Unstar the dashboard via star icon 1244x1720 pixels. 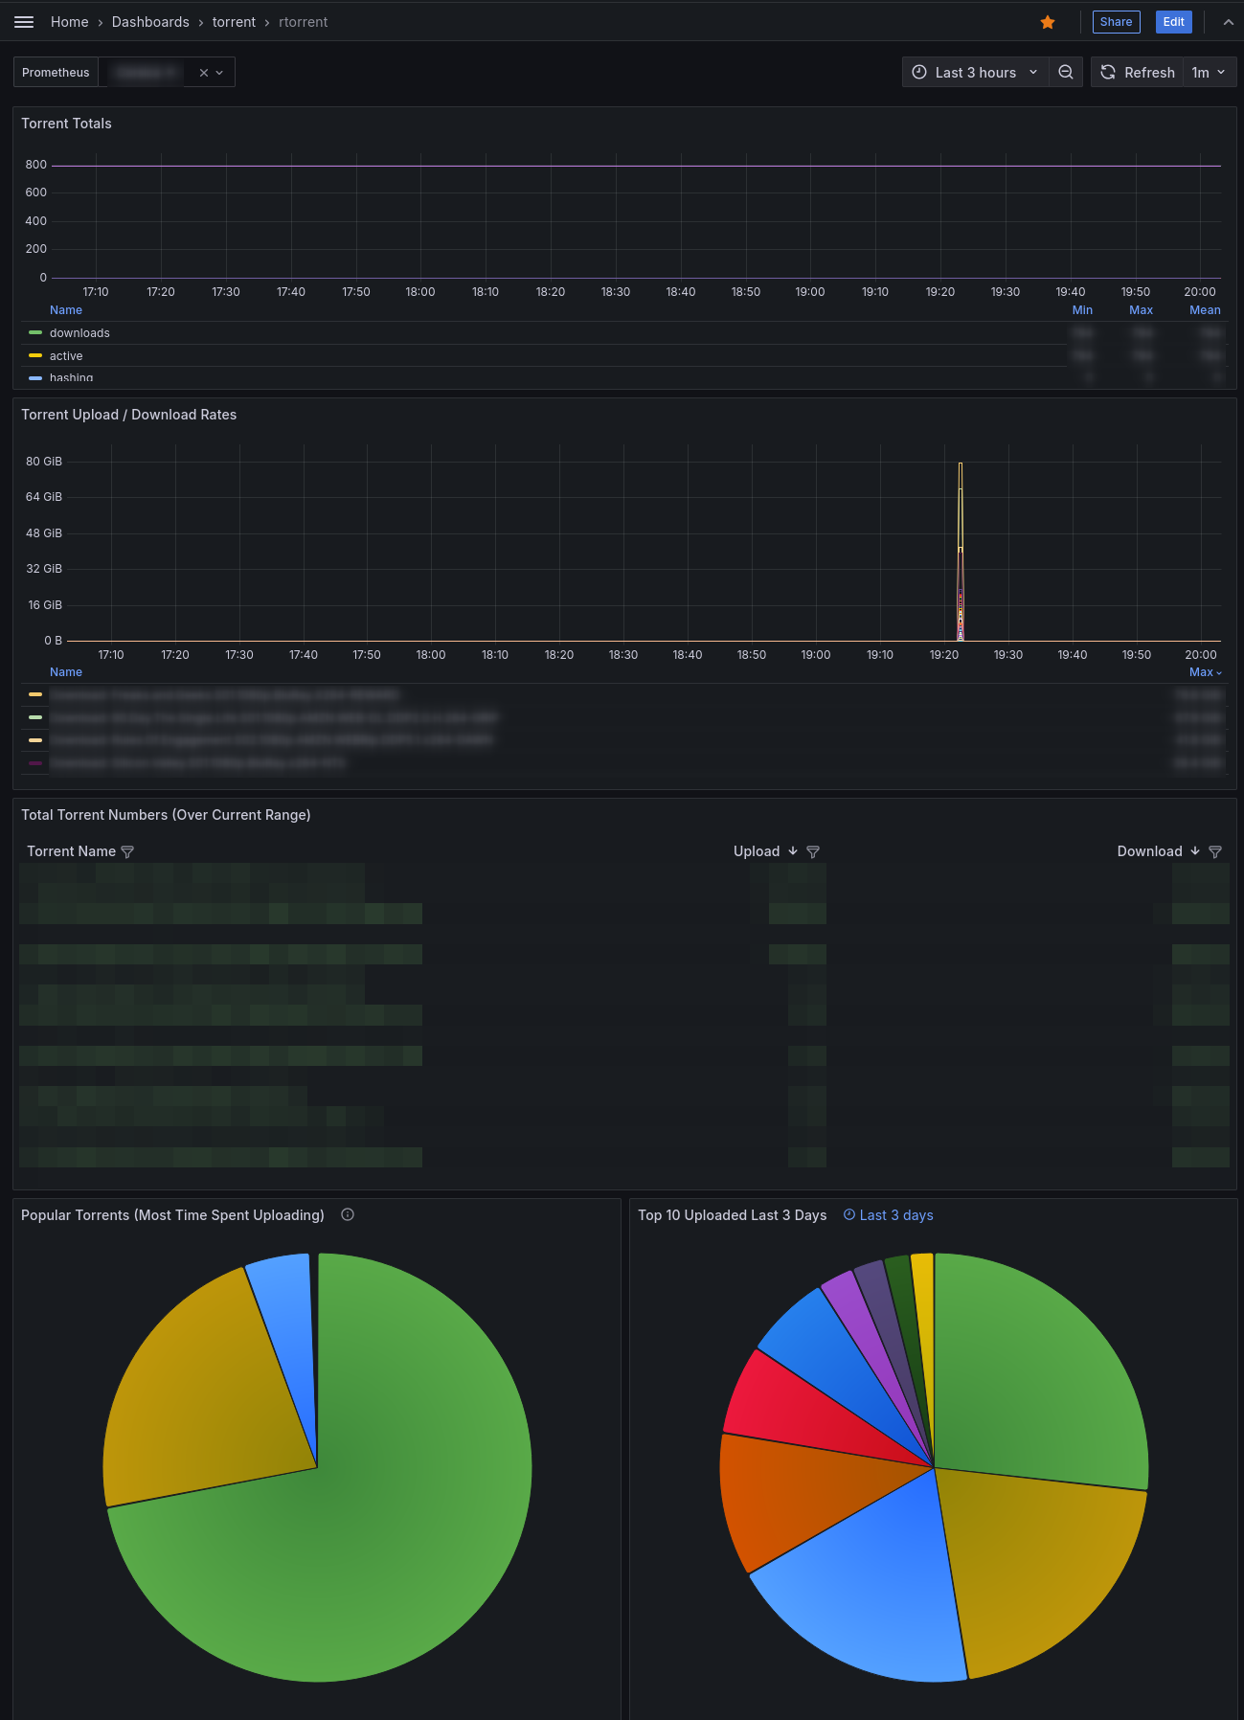tap(1048, 22)
